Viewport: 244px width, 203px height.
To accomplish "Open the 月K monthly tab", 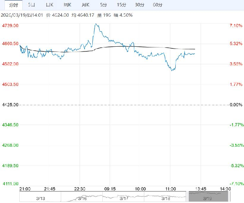I will pyautogui.click(x=85, y=5).
